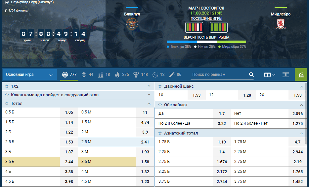The height and width of the screenshot is (187, 309).
Task: Favorite the 1X2 market with star
Action: pyautogui.click(x=7, y=86)
